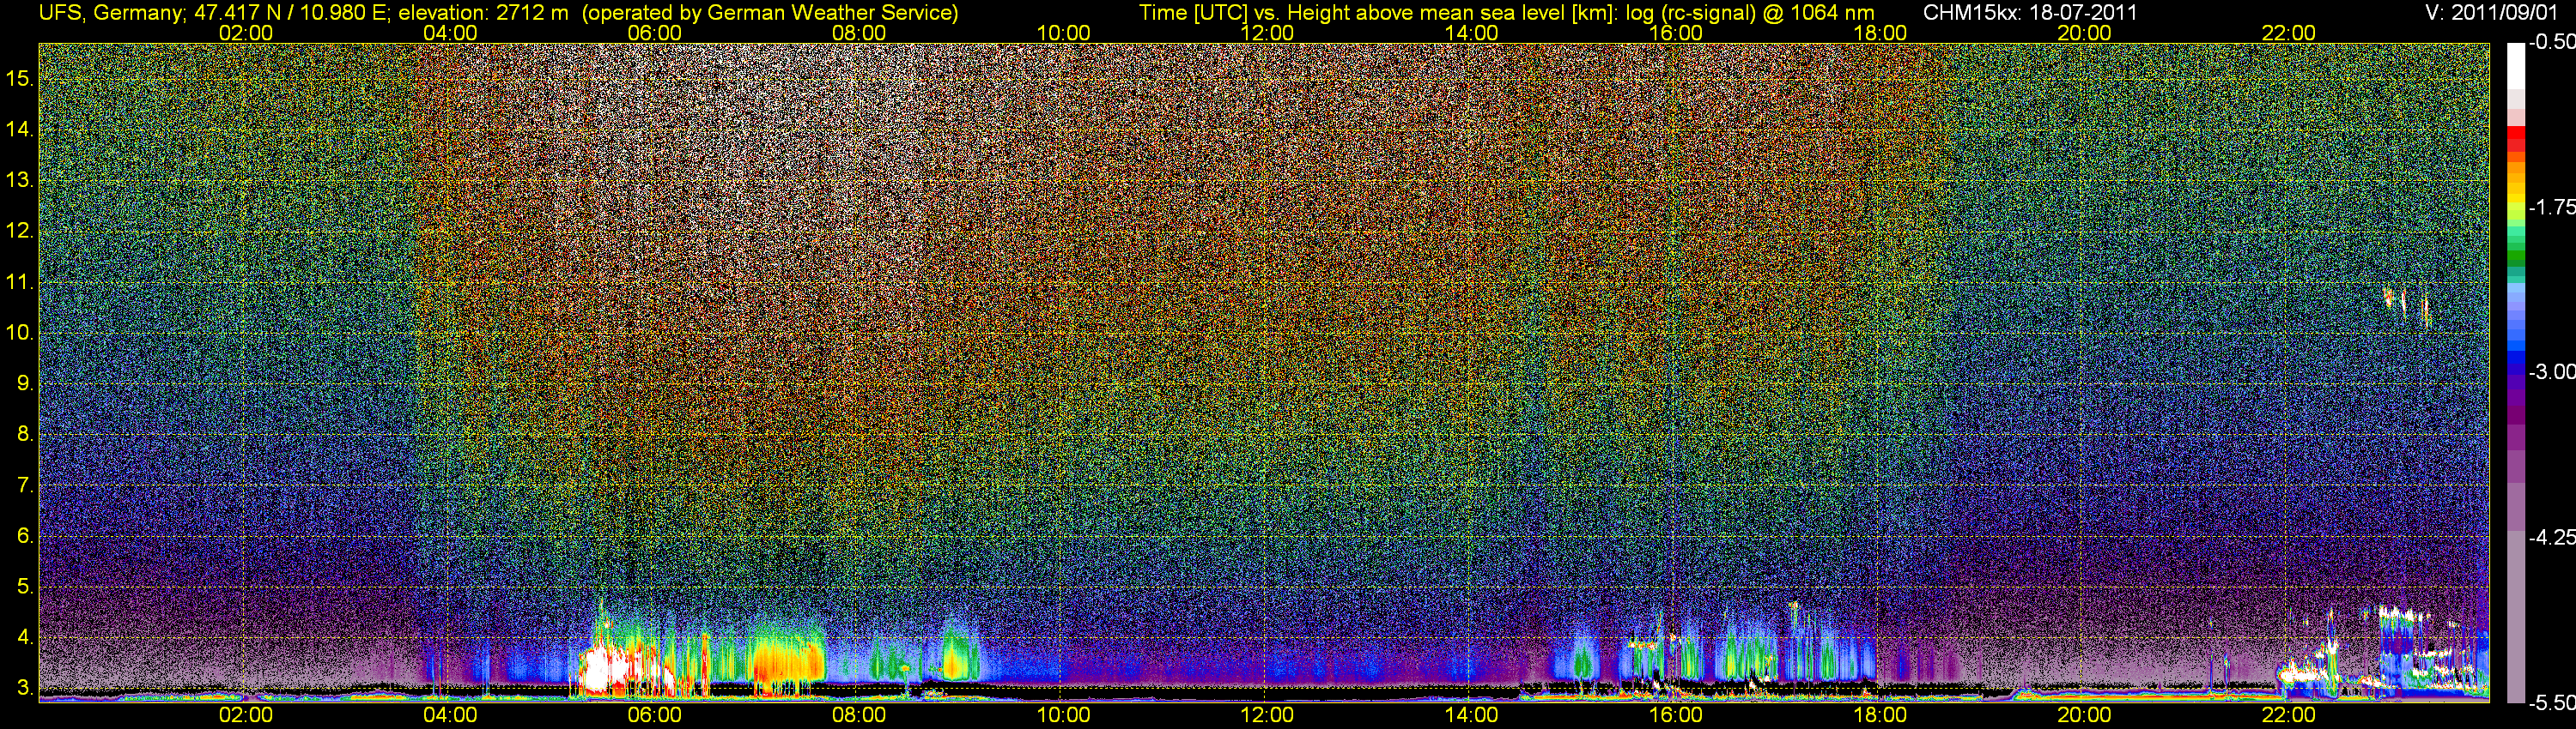Click the station title "UFS, Germany"
The image size is (2576, 729).
point(110,13)
